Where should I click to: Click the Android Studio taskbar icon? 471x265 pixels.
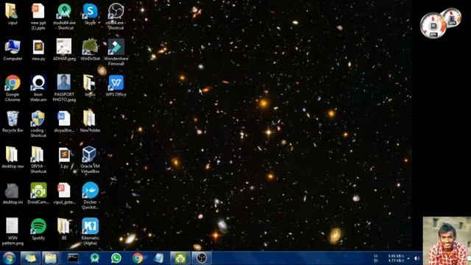coord(95,258)
